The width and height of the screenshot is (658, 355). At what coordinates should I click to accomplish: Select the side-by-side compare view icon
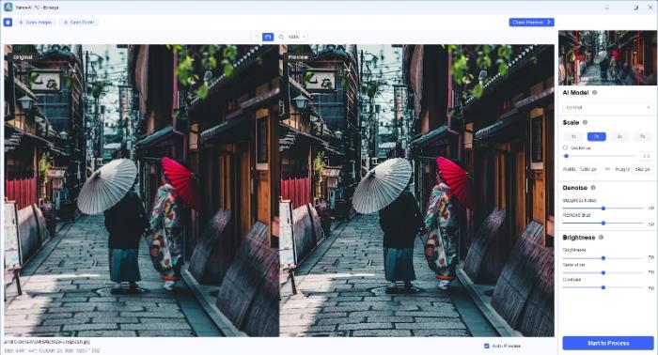click(x=268, y=37)
